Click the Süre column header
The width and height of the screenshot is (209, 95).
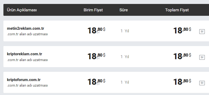tap(124, 10)
